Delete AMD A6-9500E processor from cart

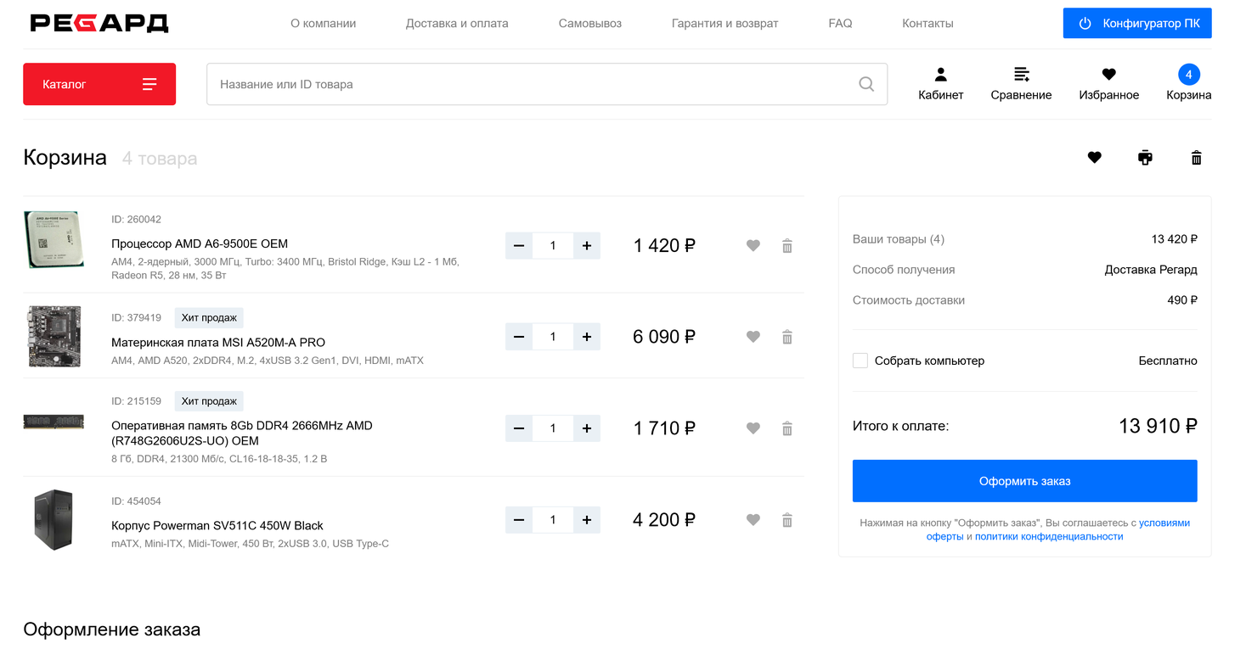[787, 246]
